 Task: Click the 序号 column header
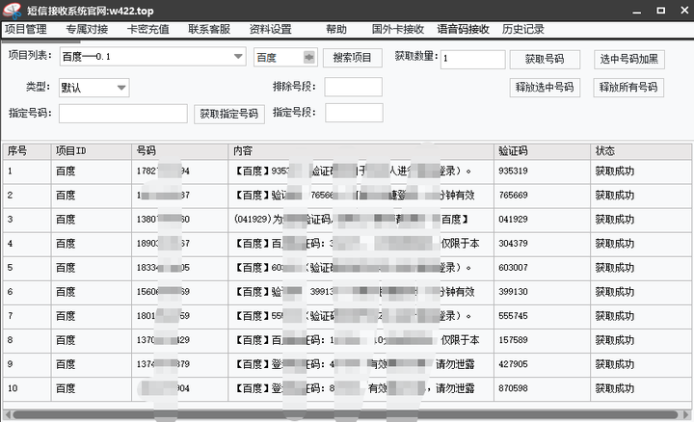point(27,151)
